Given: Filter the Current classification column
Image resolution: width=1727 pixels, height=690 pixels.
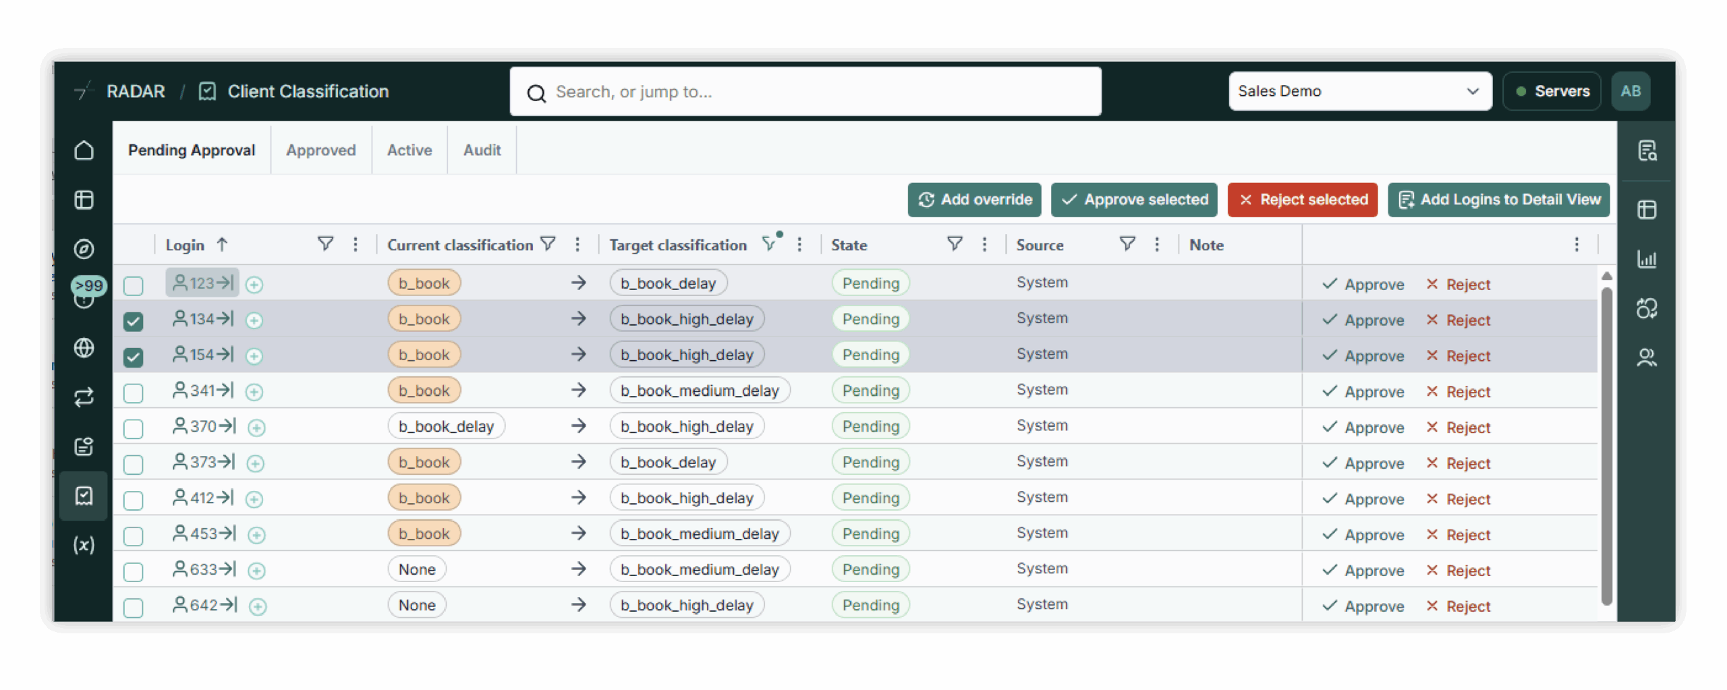Looking at the screenshot, I should coord(548,243).
